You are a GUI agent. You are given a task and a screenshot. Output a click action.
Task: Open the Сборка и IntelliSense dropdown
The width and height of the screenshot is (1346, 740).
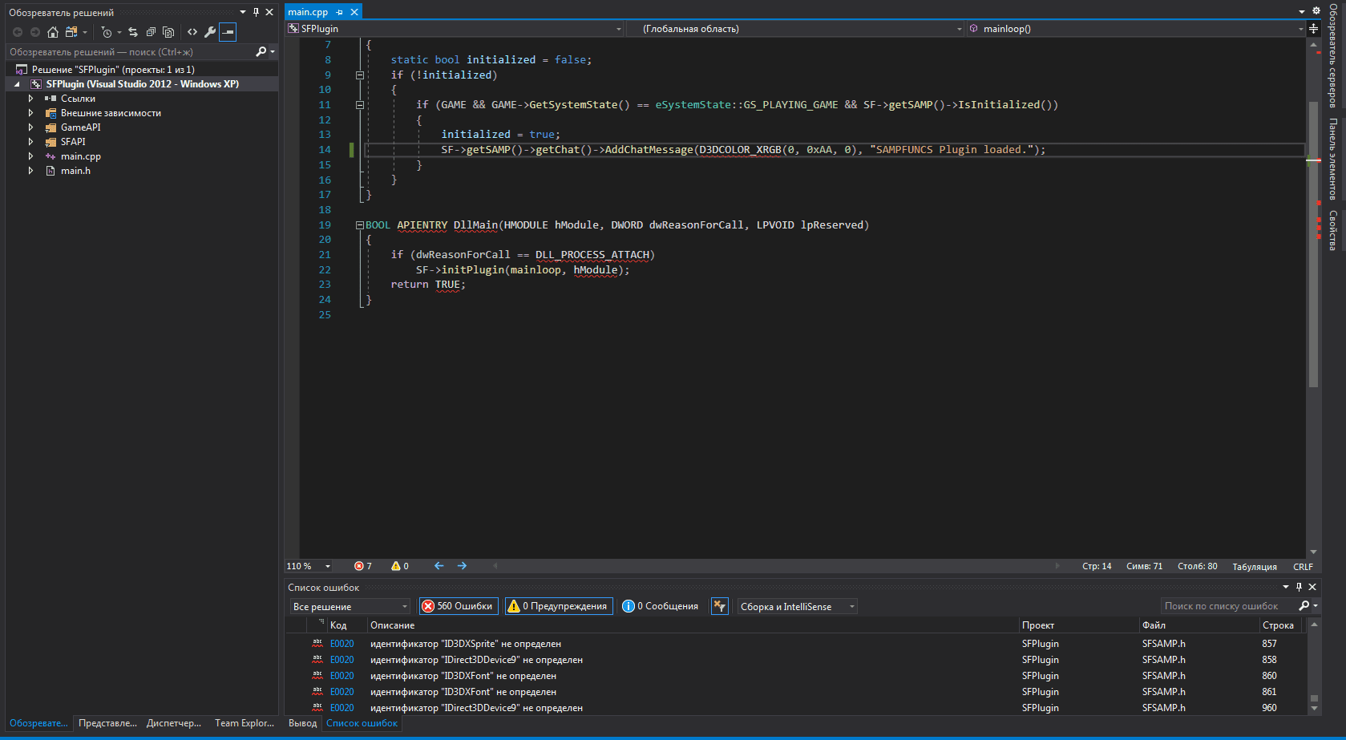point(797,607)
